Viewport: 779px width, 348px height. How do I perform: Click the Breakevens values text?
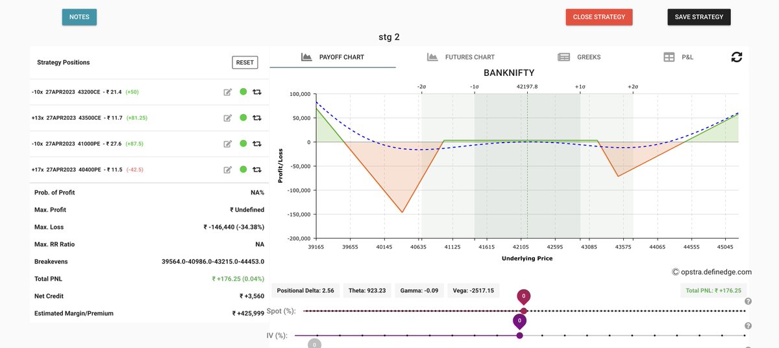[x=213, y=262]
